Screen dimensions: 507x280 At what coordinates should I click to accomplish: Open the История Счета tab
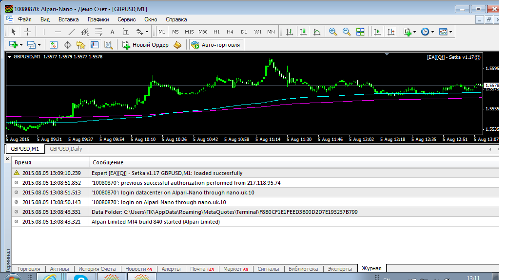coord(97,269)
